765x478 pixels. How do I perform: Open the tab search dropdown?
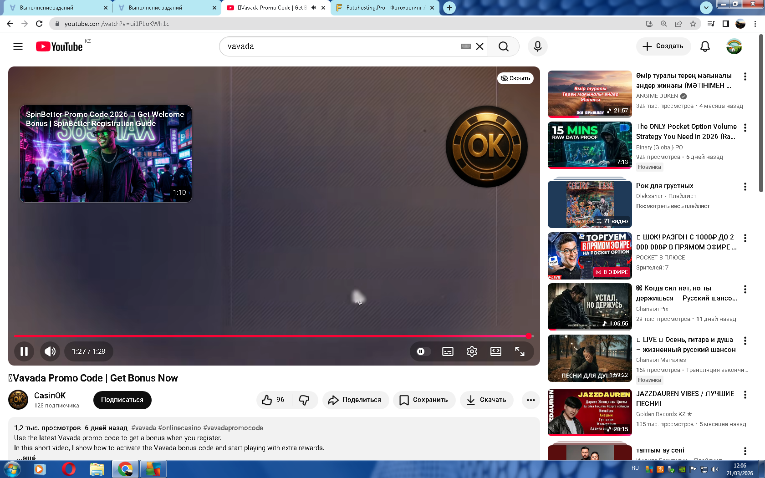(x=706, y=7)
